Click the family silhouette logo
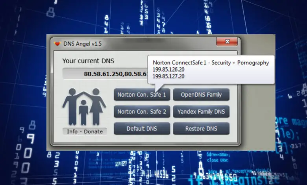This screenshot has width=307, height=185. point(84,107)
